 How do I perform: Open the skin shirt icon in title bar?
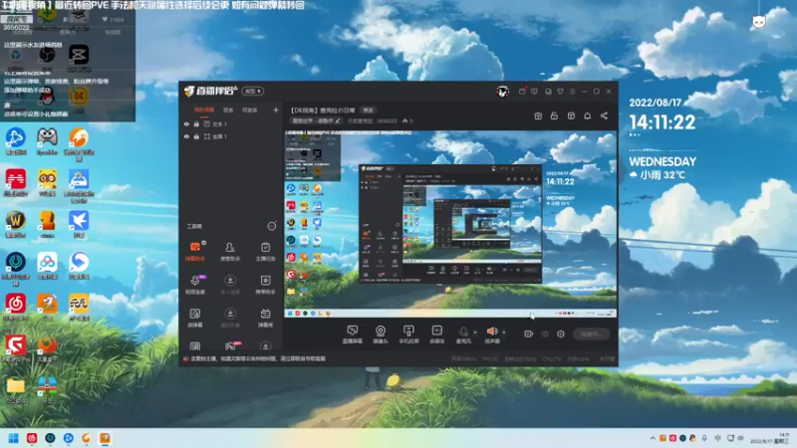point(560,92)
